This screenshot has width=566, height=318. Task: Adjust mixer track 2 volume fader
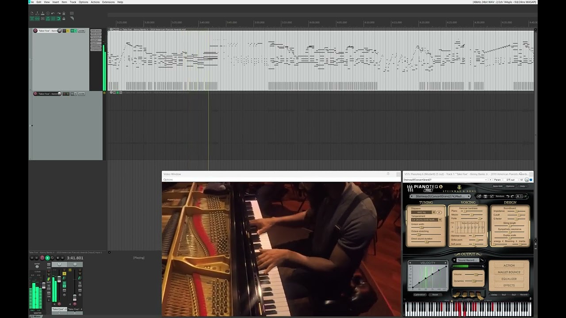75,298
